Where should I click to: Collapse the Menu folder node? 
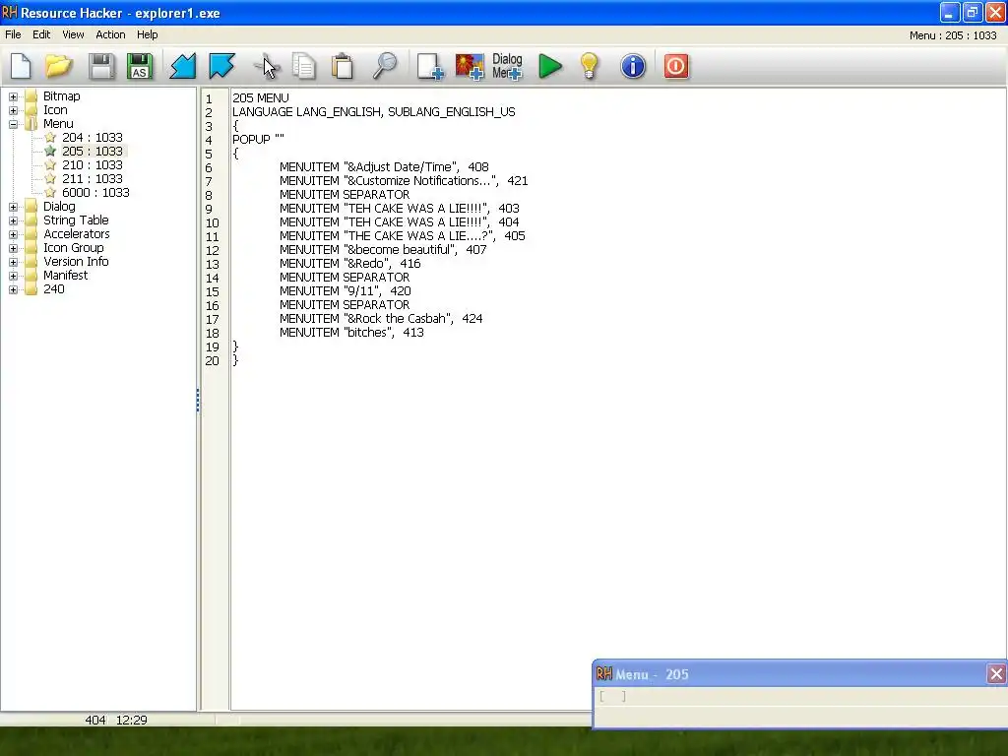point(13,124)
